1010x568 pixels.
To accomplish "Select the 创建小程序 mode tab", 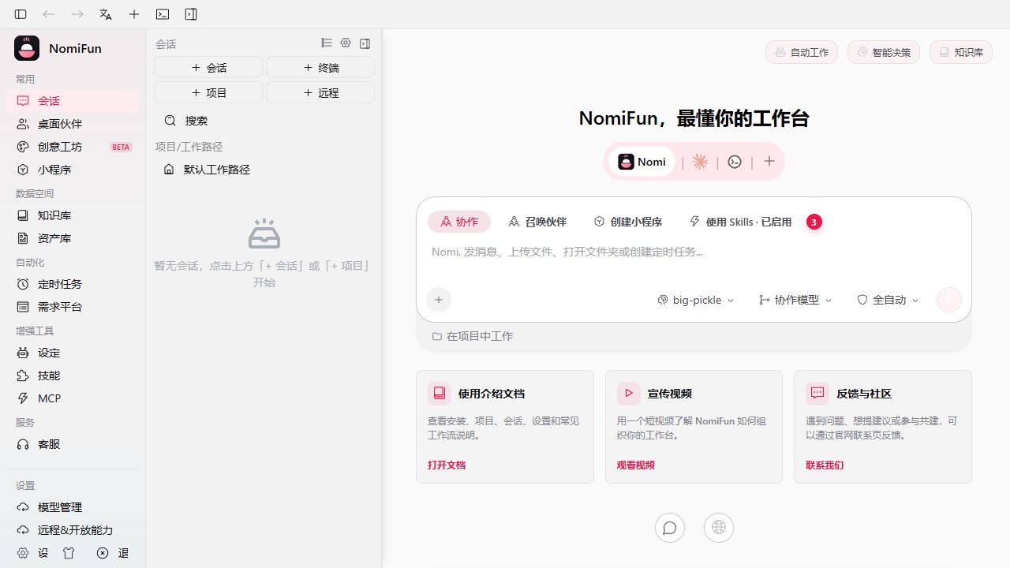I will pyautogui.click(x=627, y=222).
